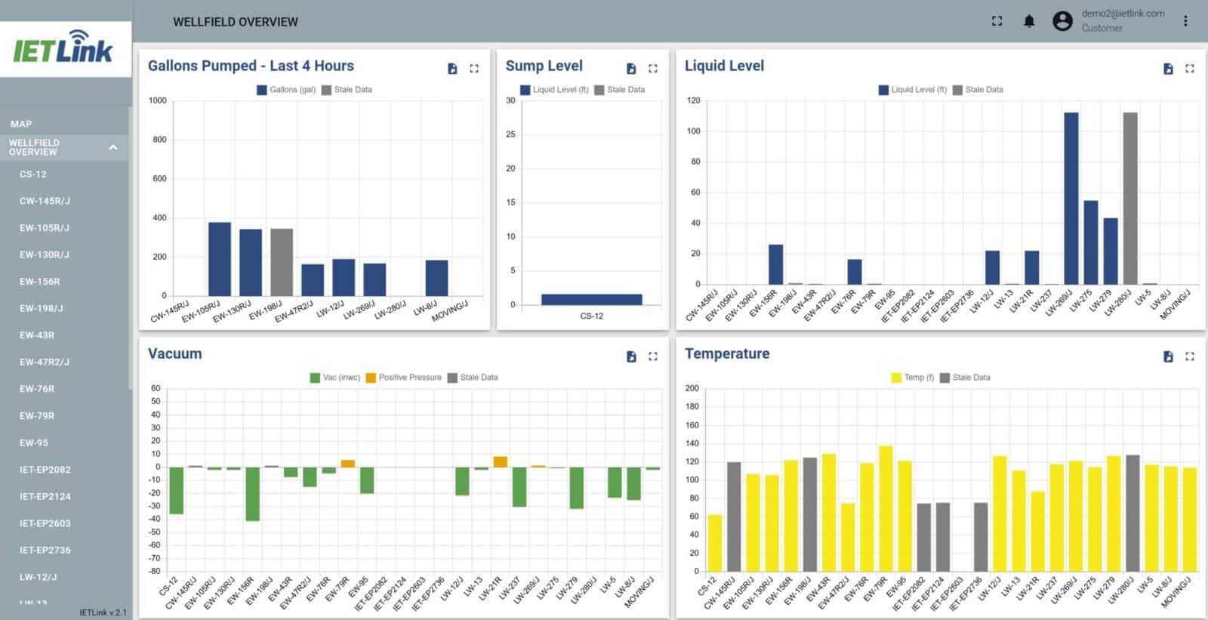
Task: Open the EW-156R well page
Action: tap(40, 282)
